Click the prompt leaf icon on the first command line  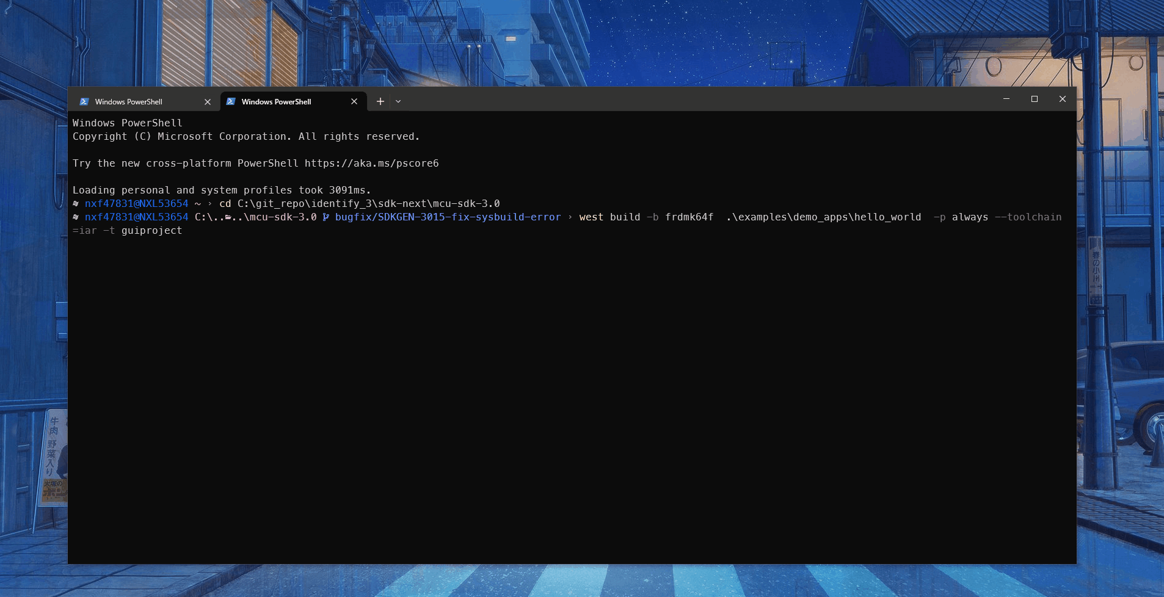pyautogui.click(x=76, y=203)
